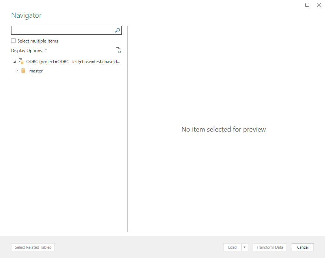Select the master item label in tree

36,71
